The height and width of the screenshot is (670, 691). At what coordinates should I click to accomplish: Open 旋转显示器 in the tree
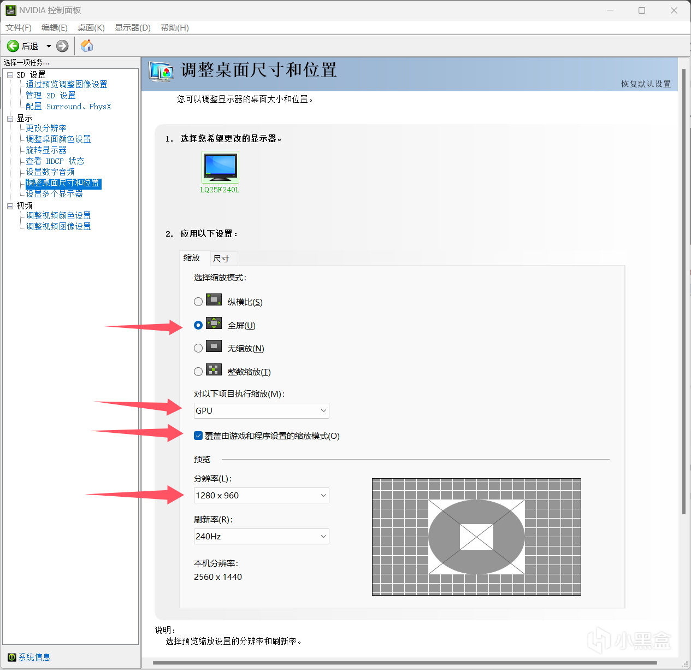(46, 150)
